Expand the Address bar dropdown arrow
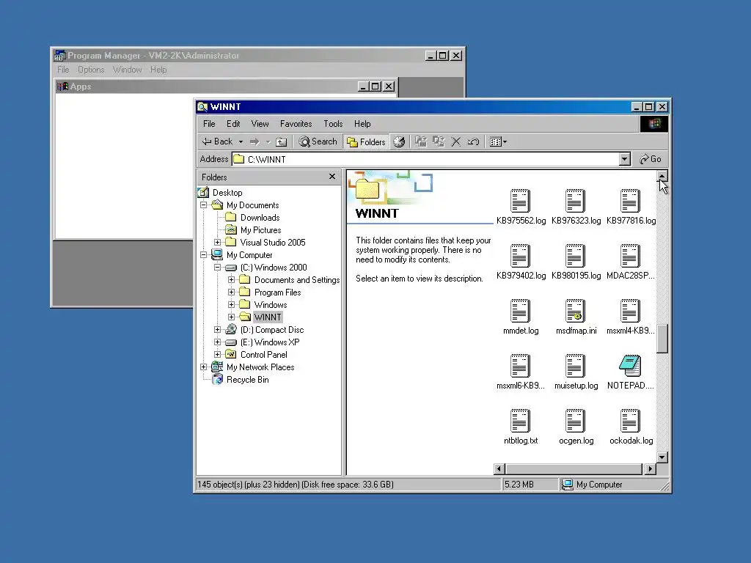Screen dimensions: 751x563 pos(624,159)
